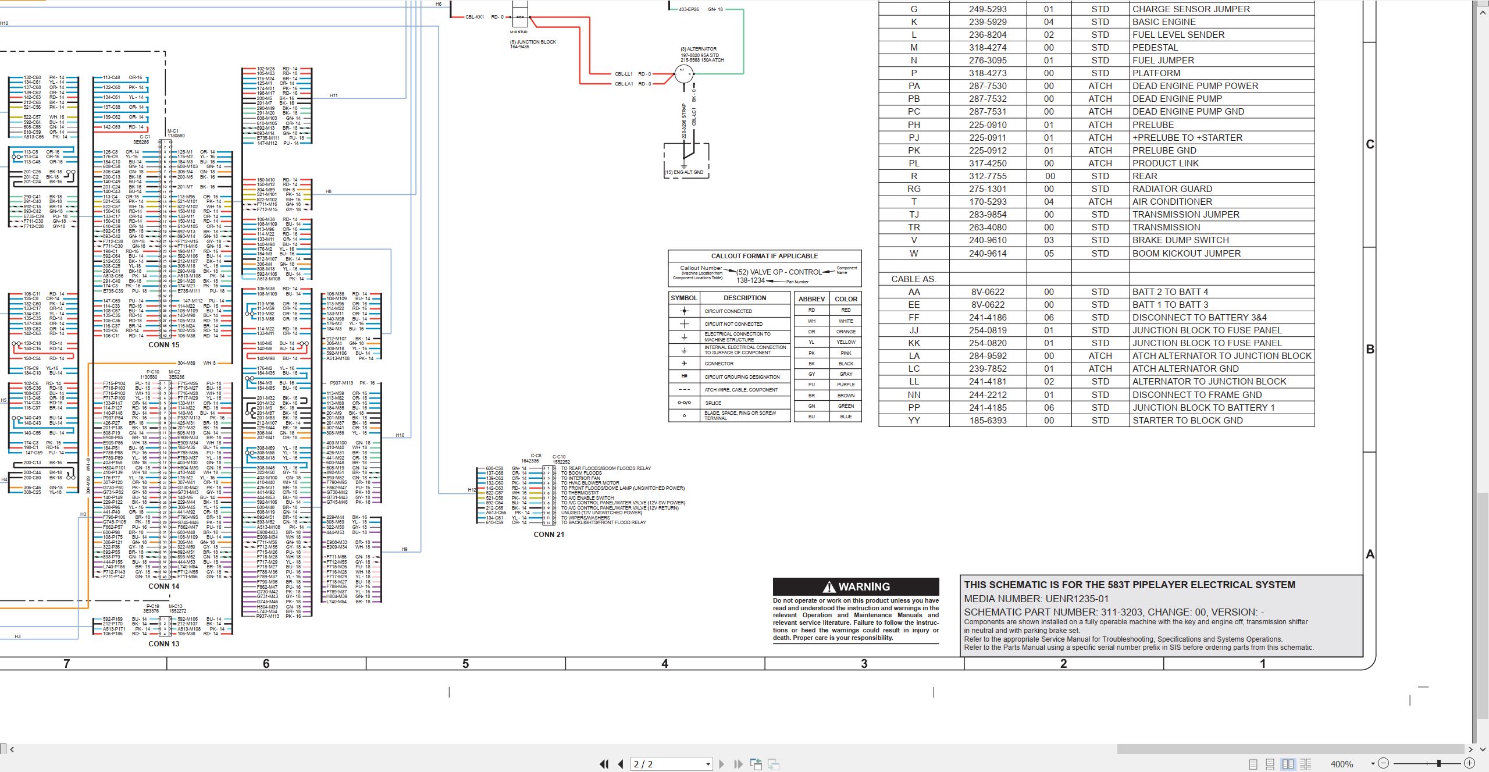Go to next page arrow

(722, 764)
